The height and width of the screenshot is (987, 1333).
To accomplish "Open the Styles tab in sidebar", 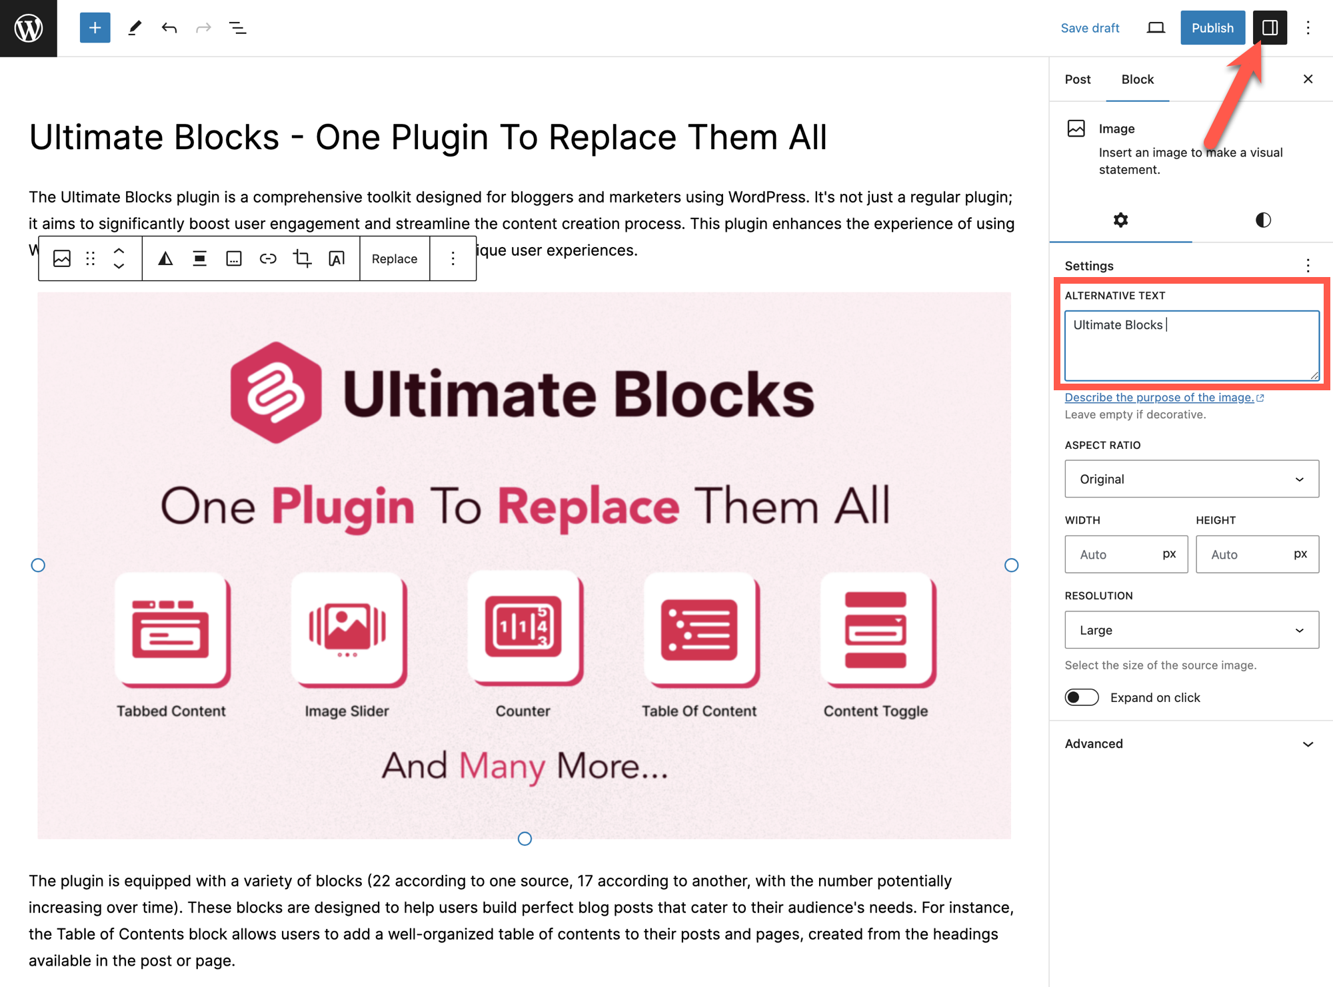I will tap(1262, 220).
